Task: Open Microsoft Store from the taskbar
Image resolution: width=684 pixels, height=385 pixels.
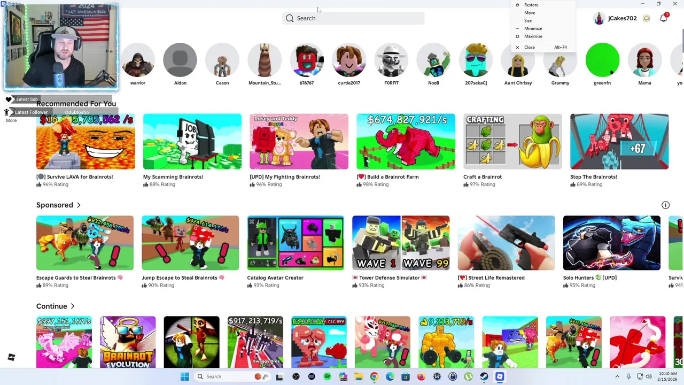Action: 406,376
